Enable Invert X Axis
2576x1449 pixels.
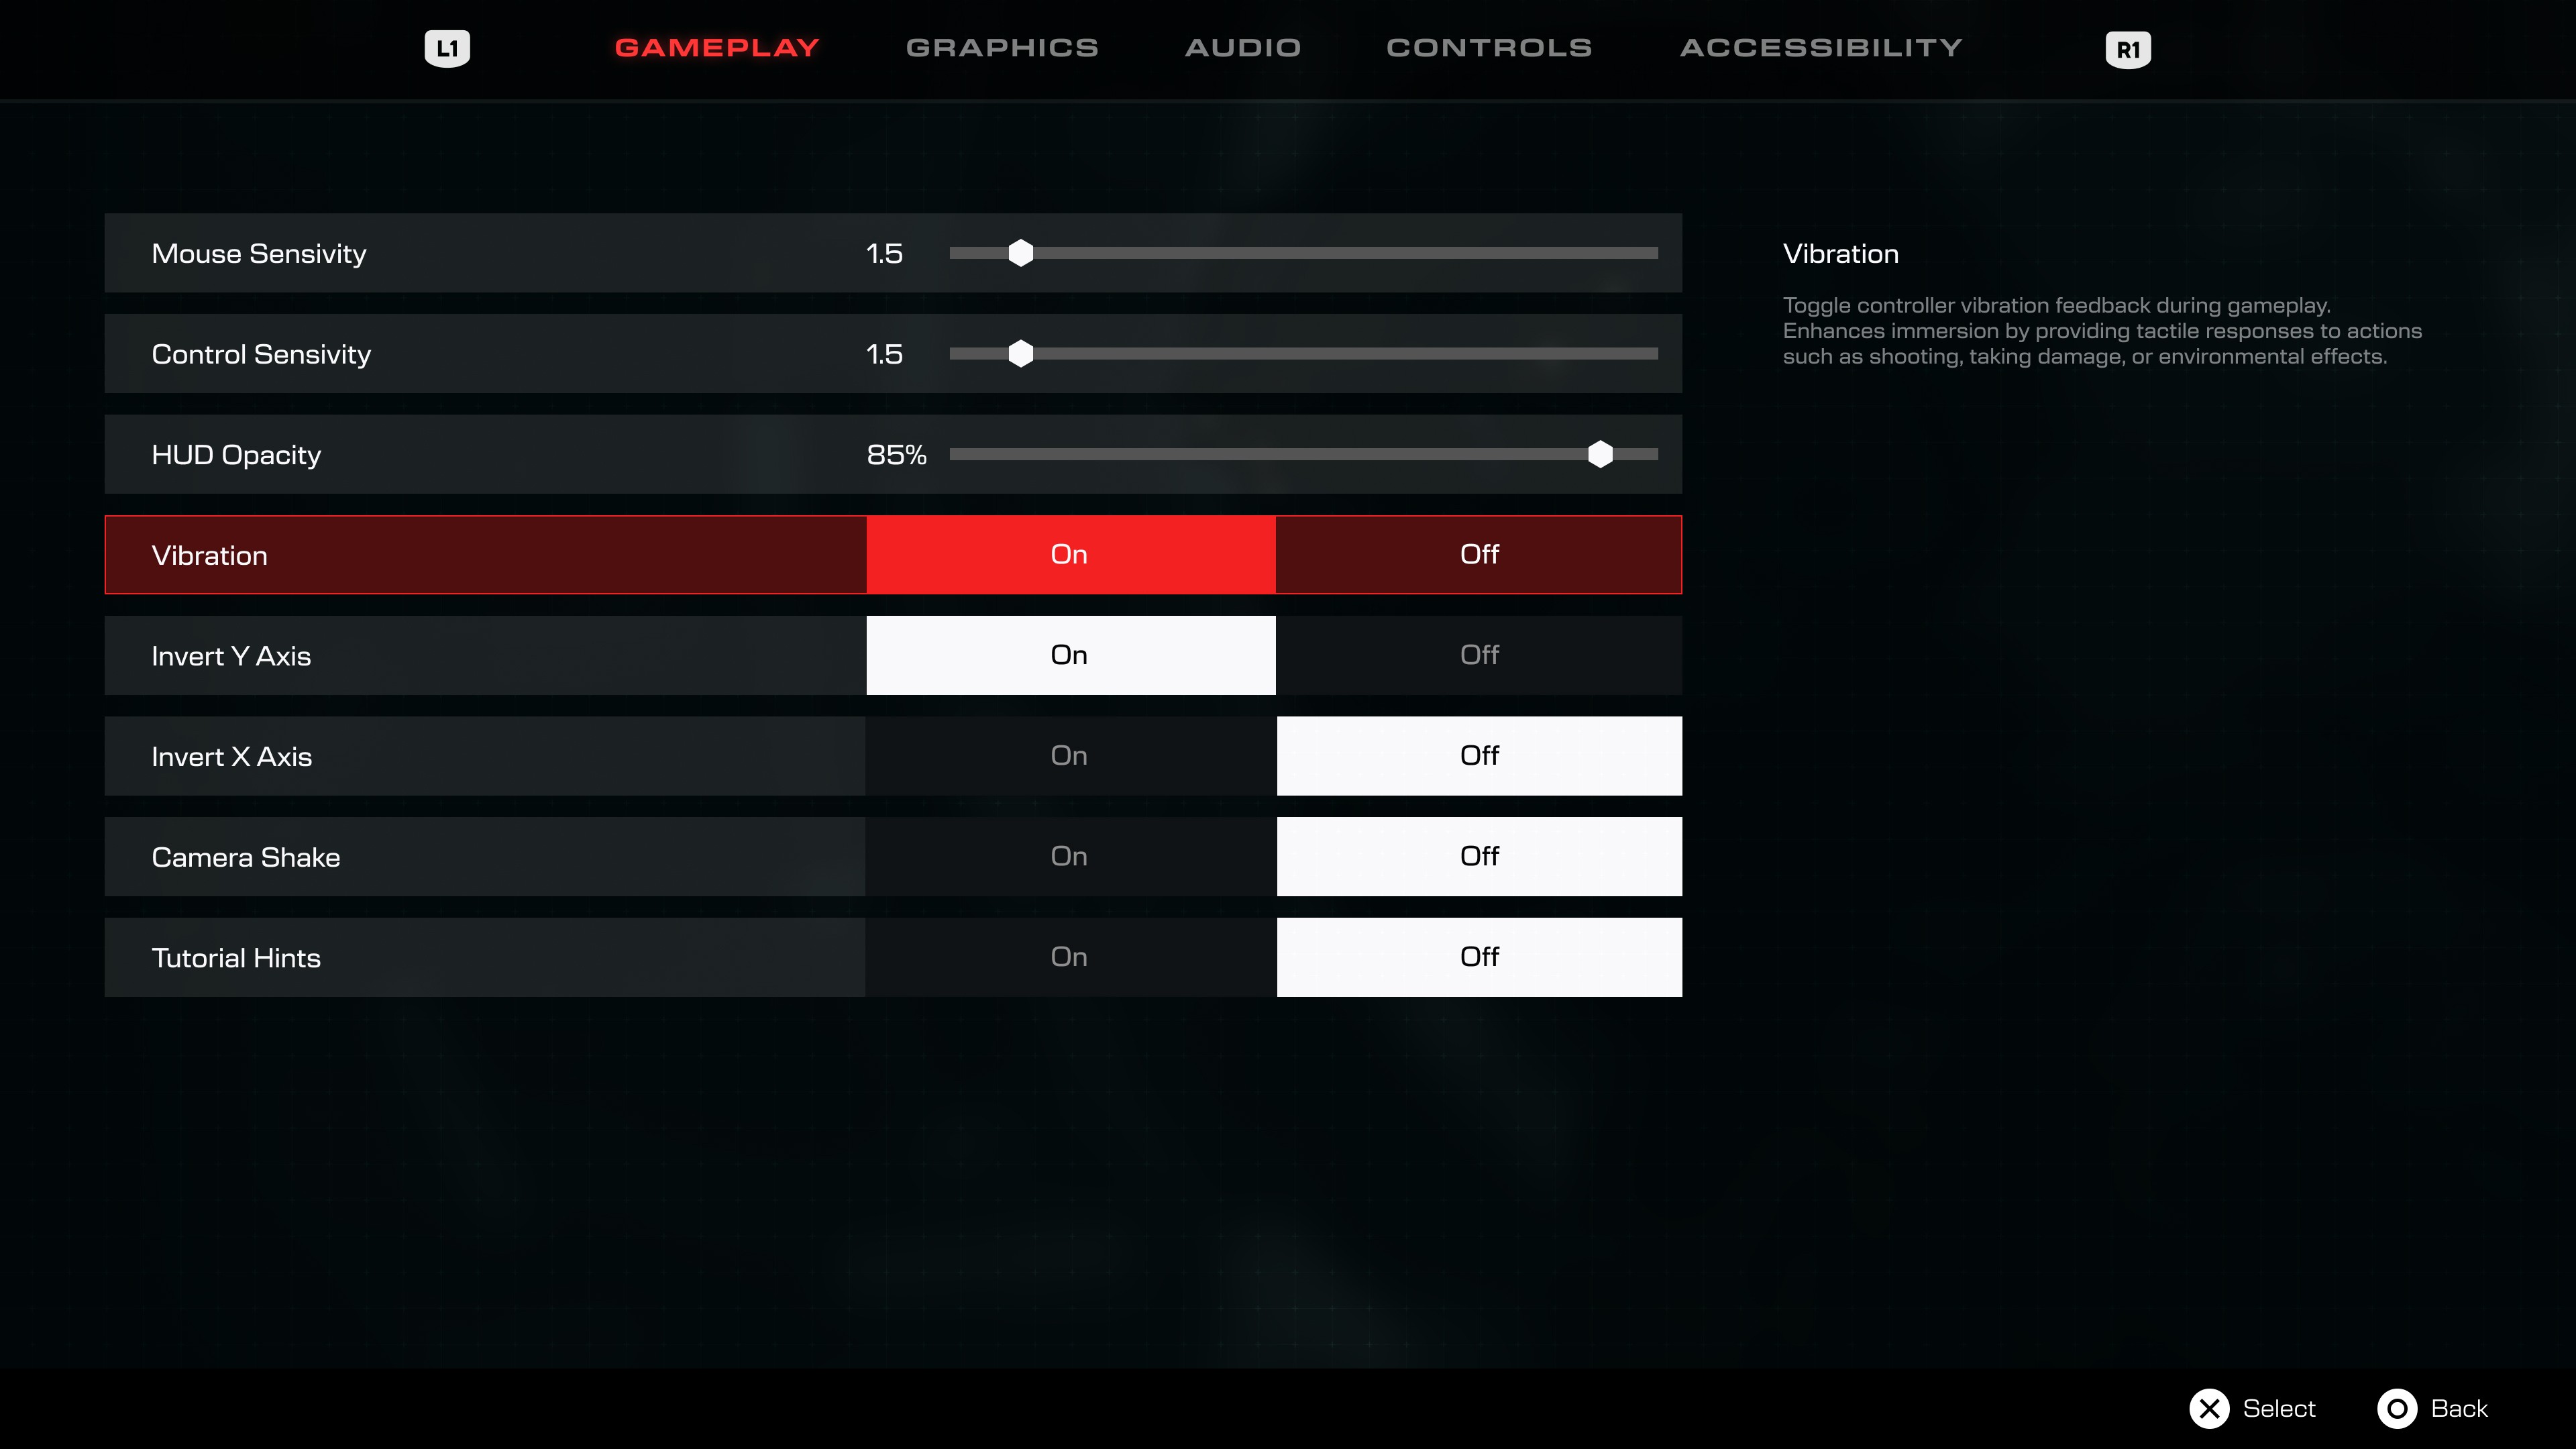(x=1069, y=756)
